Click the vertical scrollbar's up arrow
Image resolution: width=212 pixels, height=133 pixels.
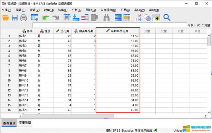(x=209, y=31)
